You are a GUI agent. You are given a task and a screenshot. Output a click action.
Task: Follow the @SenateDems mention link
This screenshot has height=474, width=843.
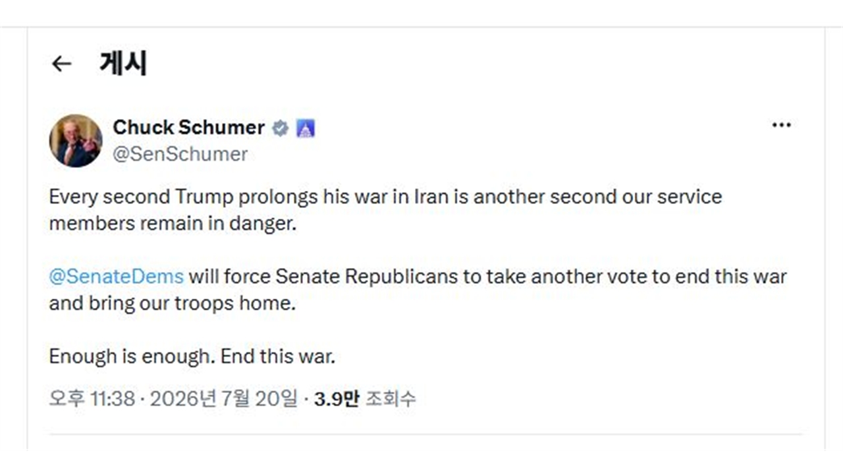[x=117, y=276]
